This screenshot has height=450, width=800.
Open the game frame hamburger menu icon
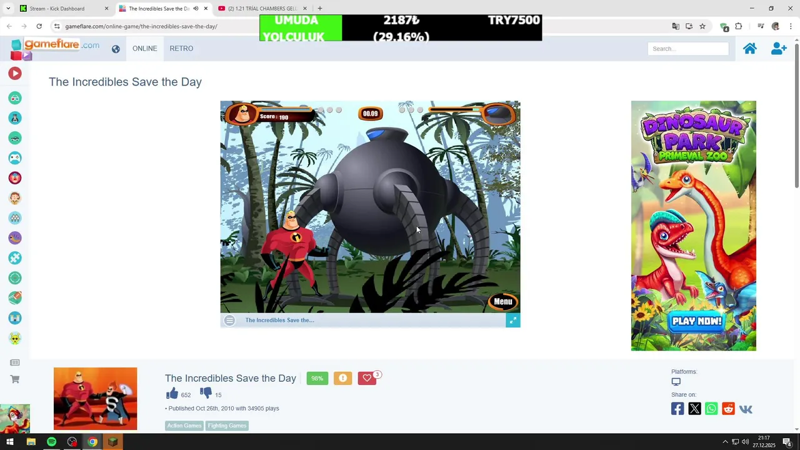(229, 320)
